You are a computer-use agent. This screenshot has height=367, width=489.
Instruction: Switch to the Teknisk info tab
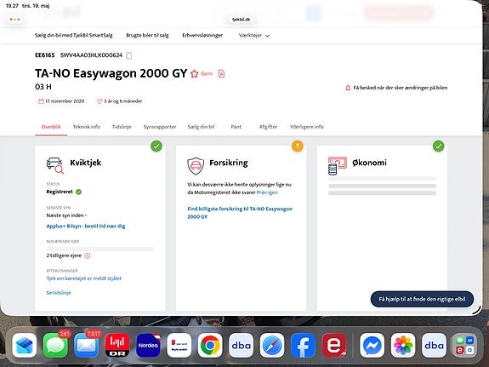(87, 127)
